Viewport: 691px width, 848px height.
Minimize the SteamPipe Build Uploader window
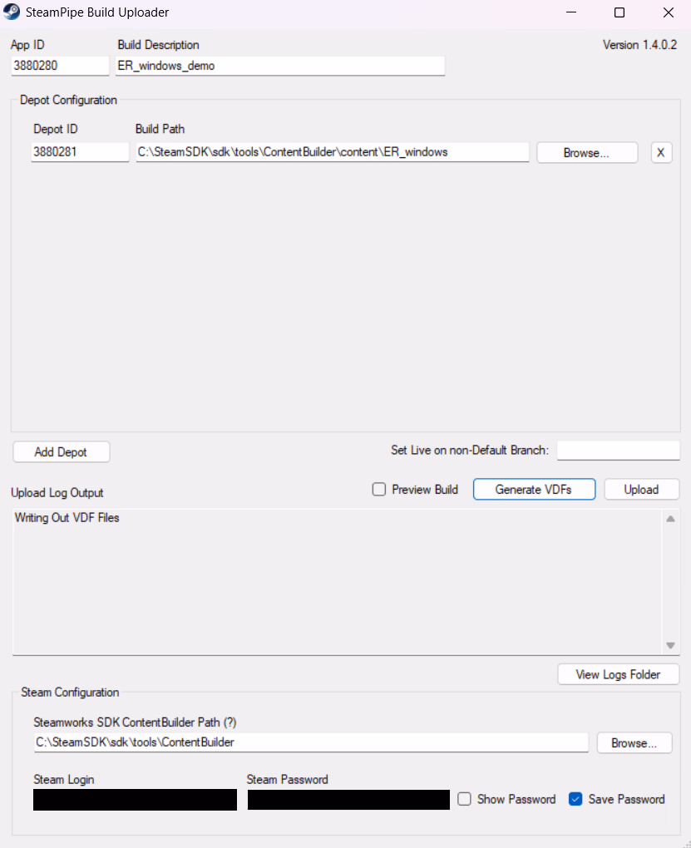point(570,12)
